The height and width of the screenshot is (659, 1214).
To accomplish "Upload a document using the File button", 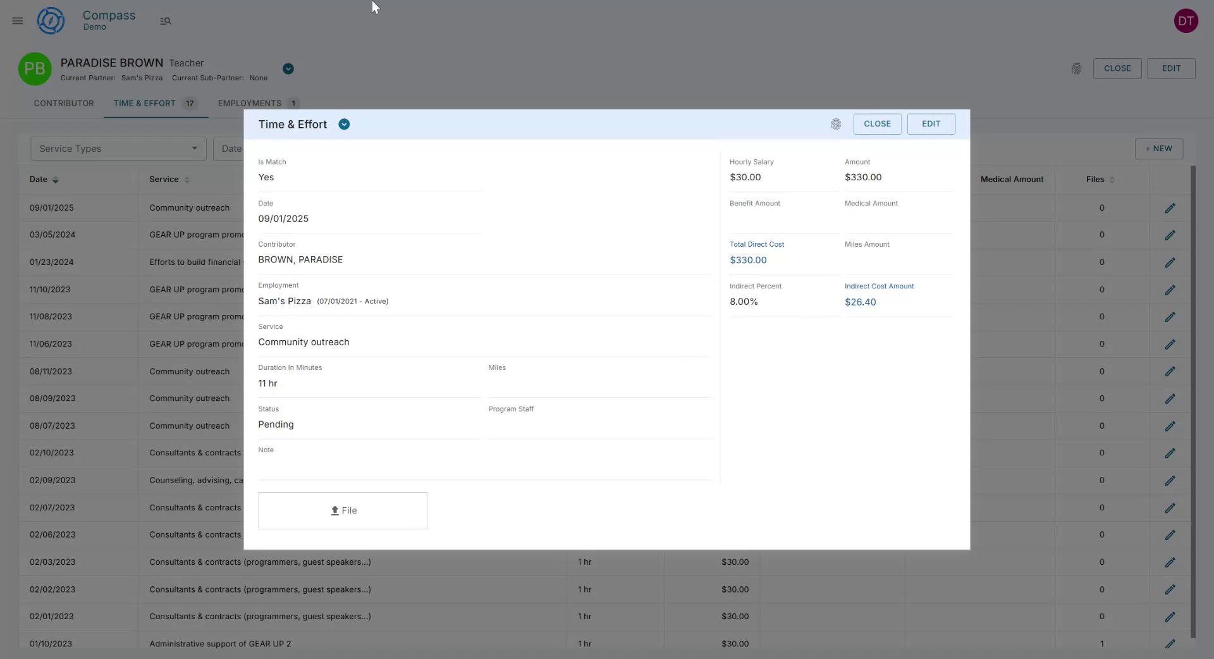I will point(342,510).
